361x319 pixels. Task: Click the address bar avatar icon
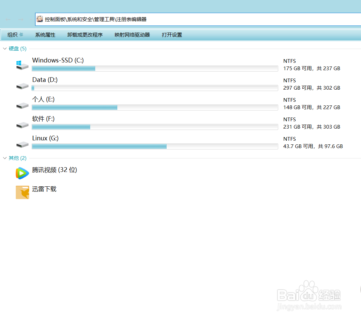[40, 19]
